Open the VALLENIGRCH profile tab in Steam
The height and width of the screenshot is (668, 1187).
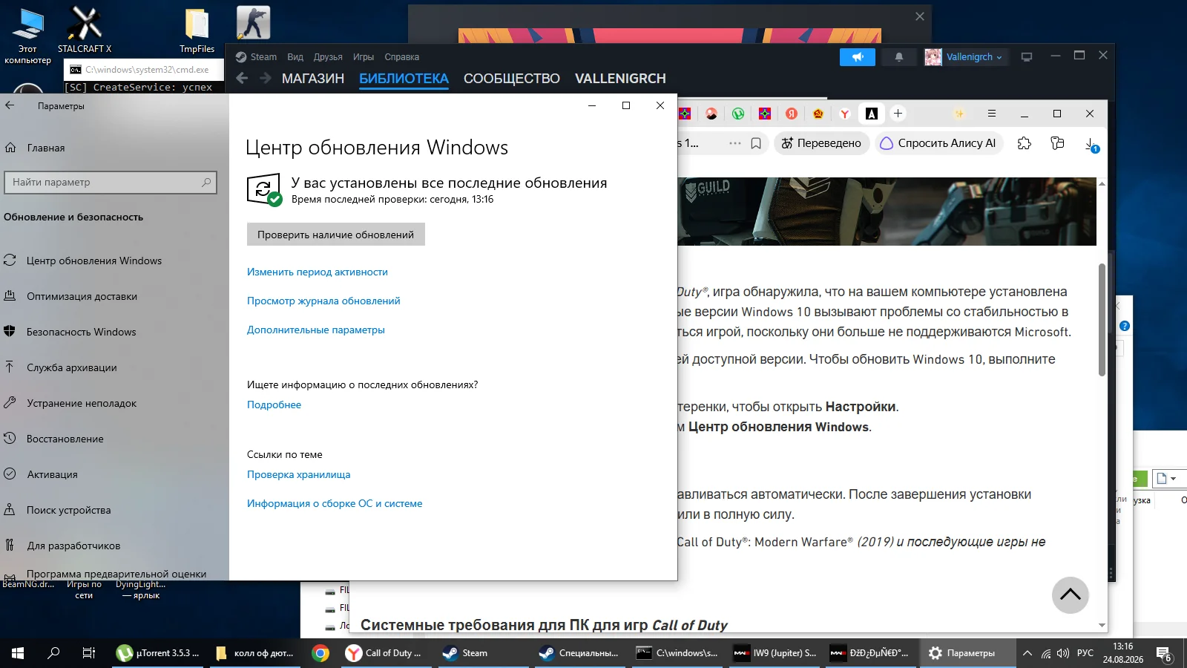[620, 79]
